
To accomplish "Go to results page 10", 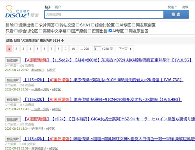I will click(73, 49).
